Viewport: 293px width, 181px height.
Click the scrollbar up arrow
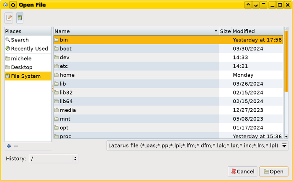[286, 29]
